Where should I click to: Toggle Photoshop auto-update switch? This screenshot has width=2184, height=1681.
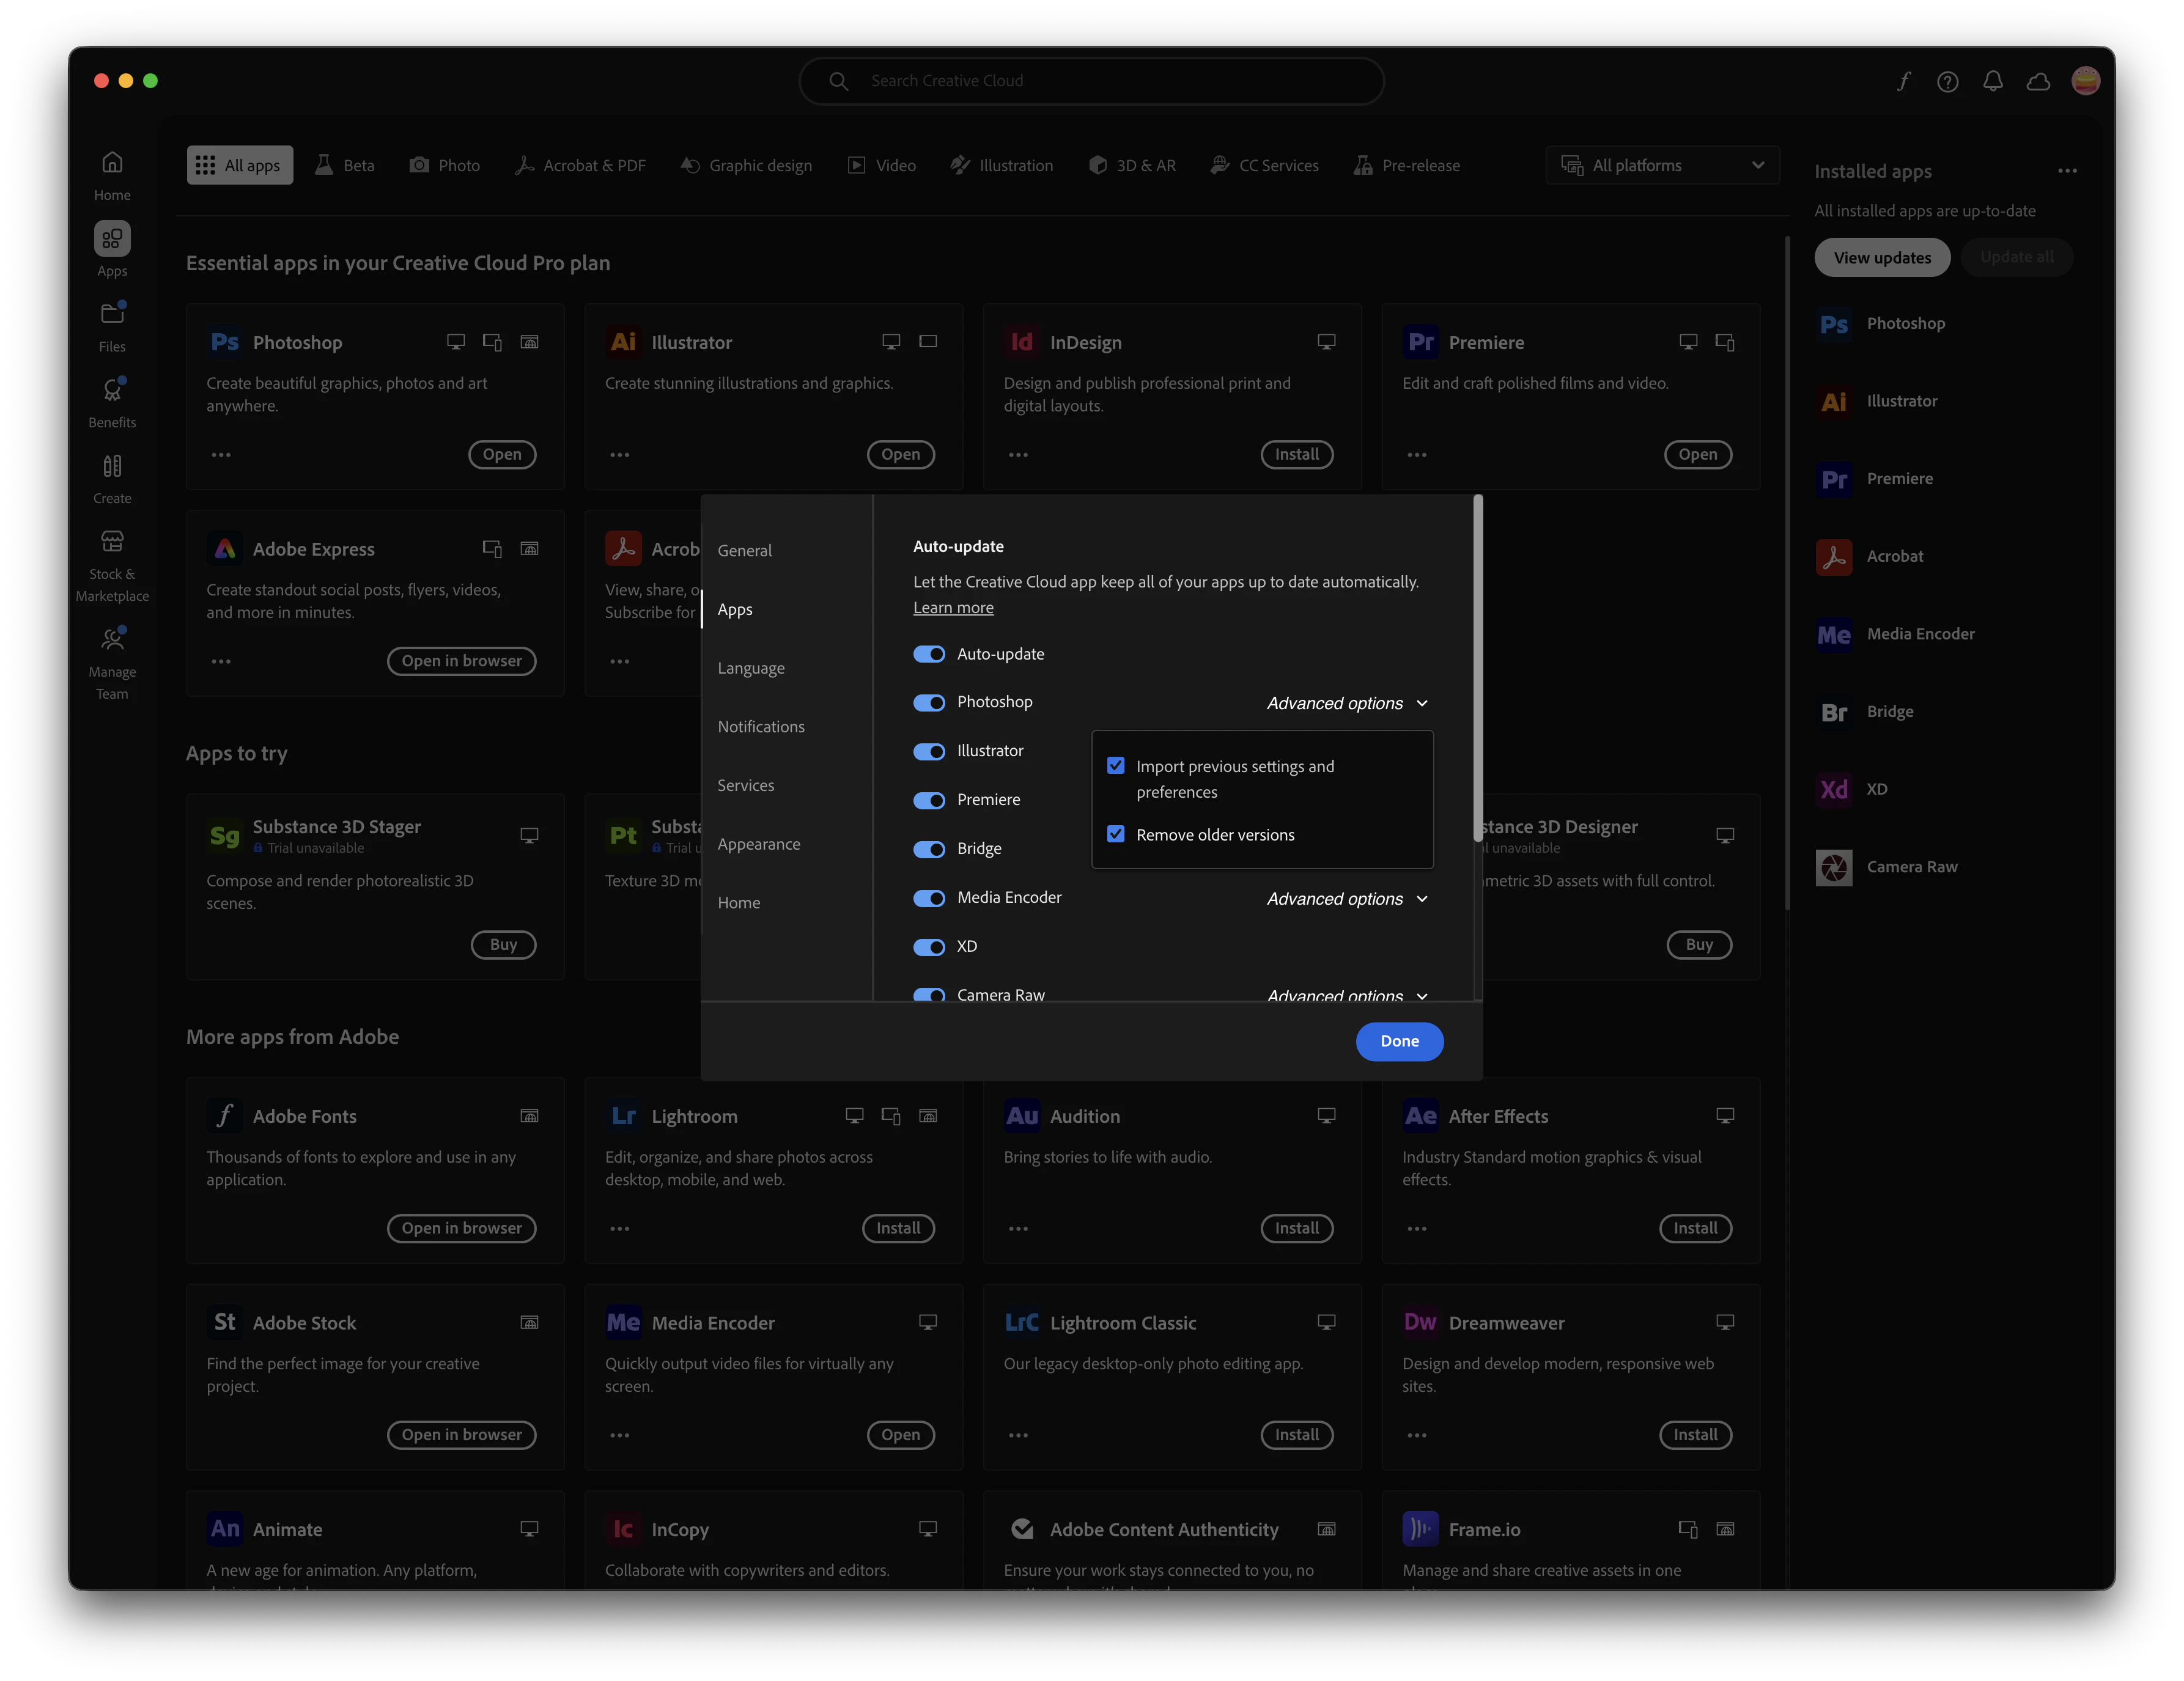click(929, 703)
